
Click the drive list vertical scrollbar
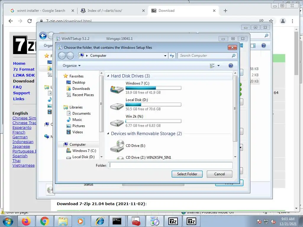pyautogui.click(x=235, y=108)
